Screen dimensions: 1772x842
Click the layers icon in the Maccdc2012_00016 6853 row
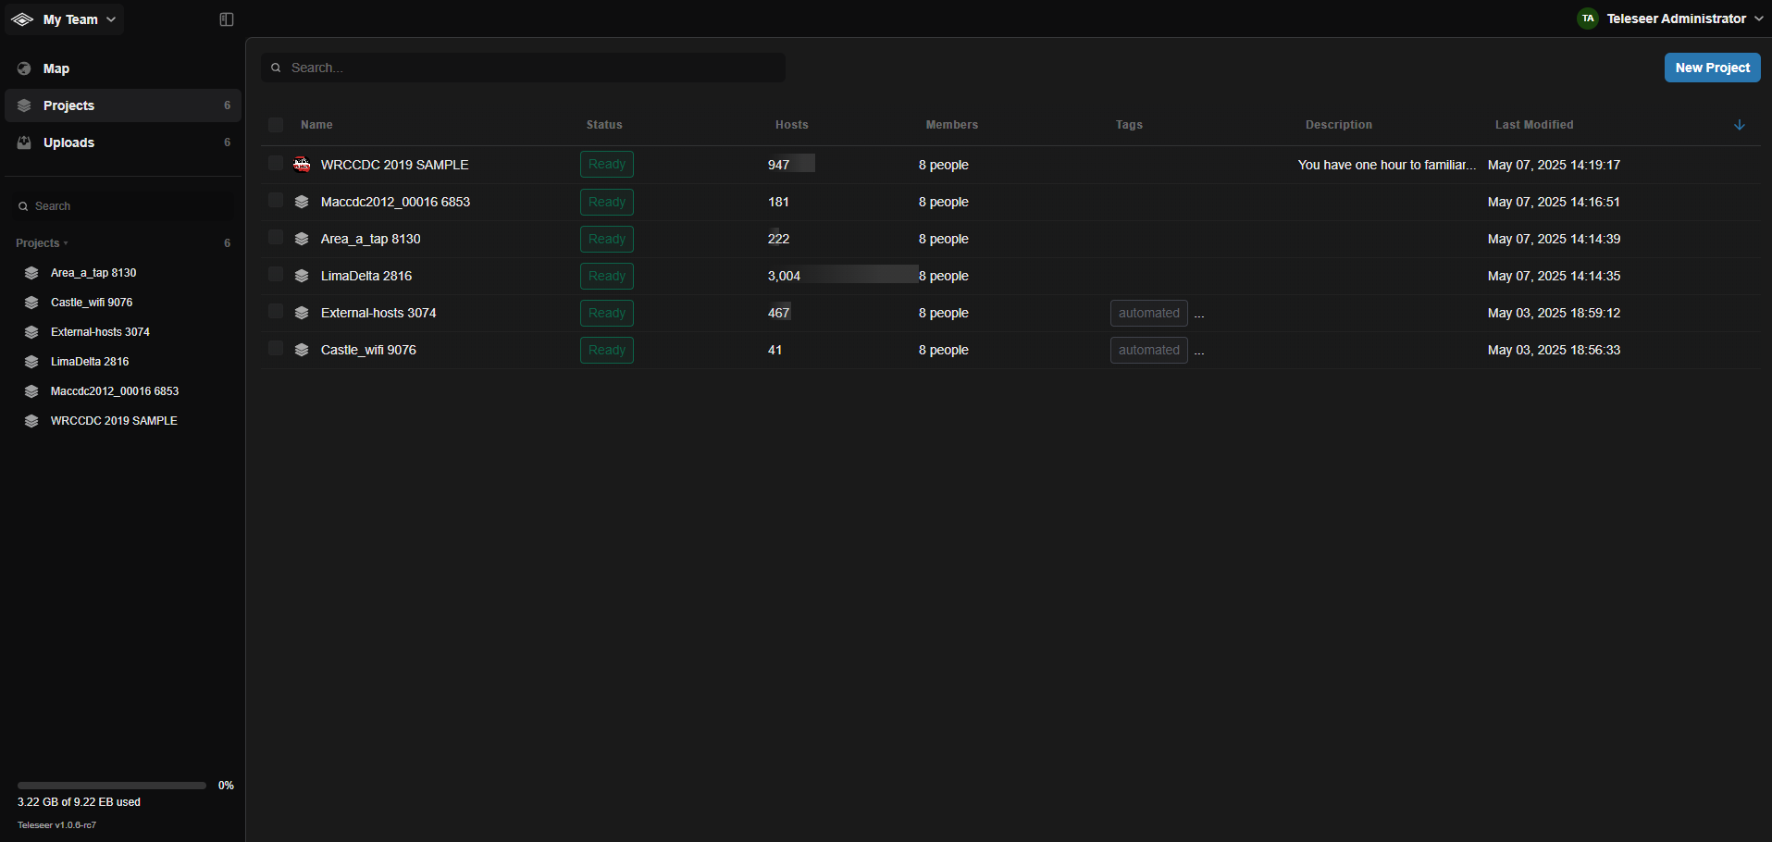pyautogui.click(x=302, y=202)
